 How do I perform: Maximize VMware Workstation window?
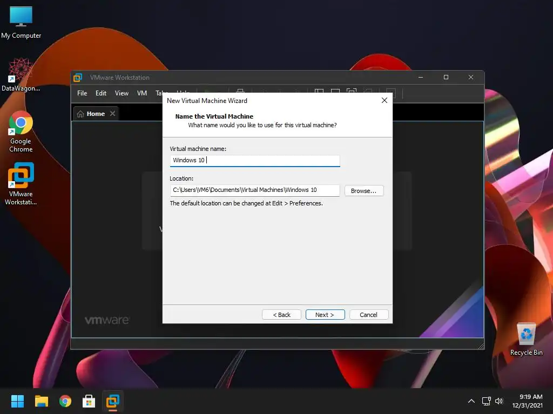click(446, 77)
